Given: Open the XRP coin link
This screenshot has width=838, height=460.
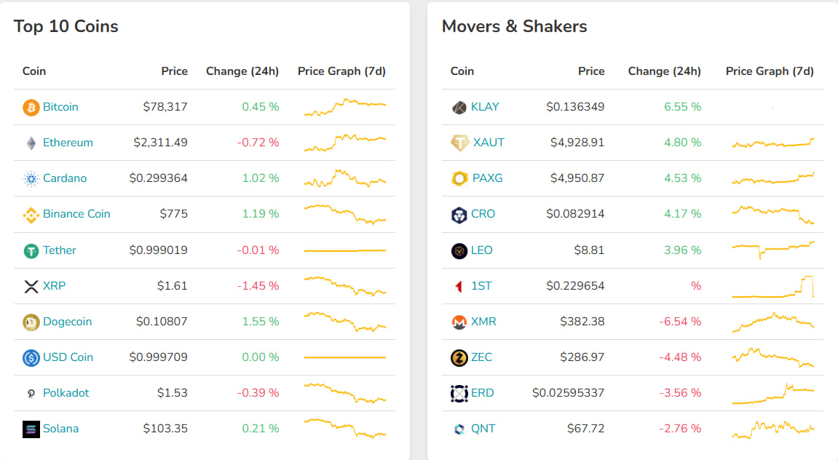Looking at the screenshot, I should 54,286.
